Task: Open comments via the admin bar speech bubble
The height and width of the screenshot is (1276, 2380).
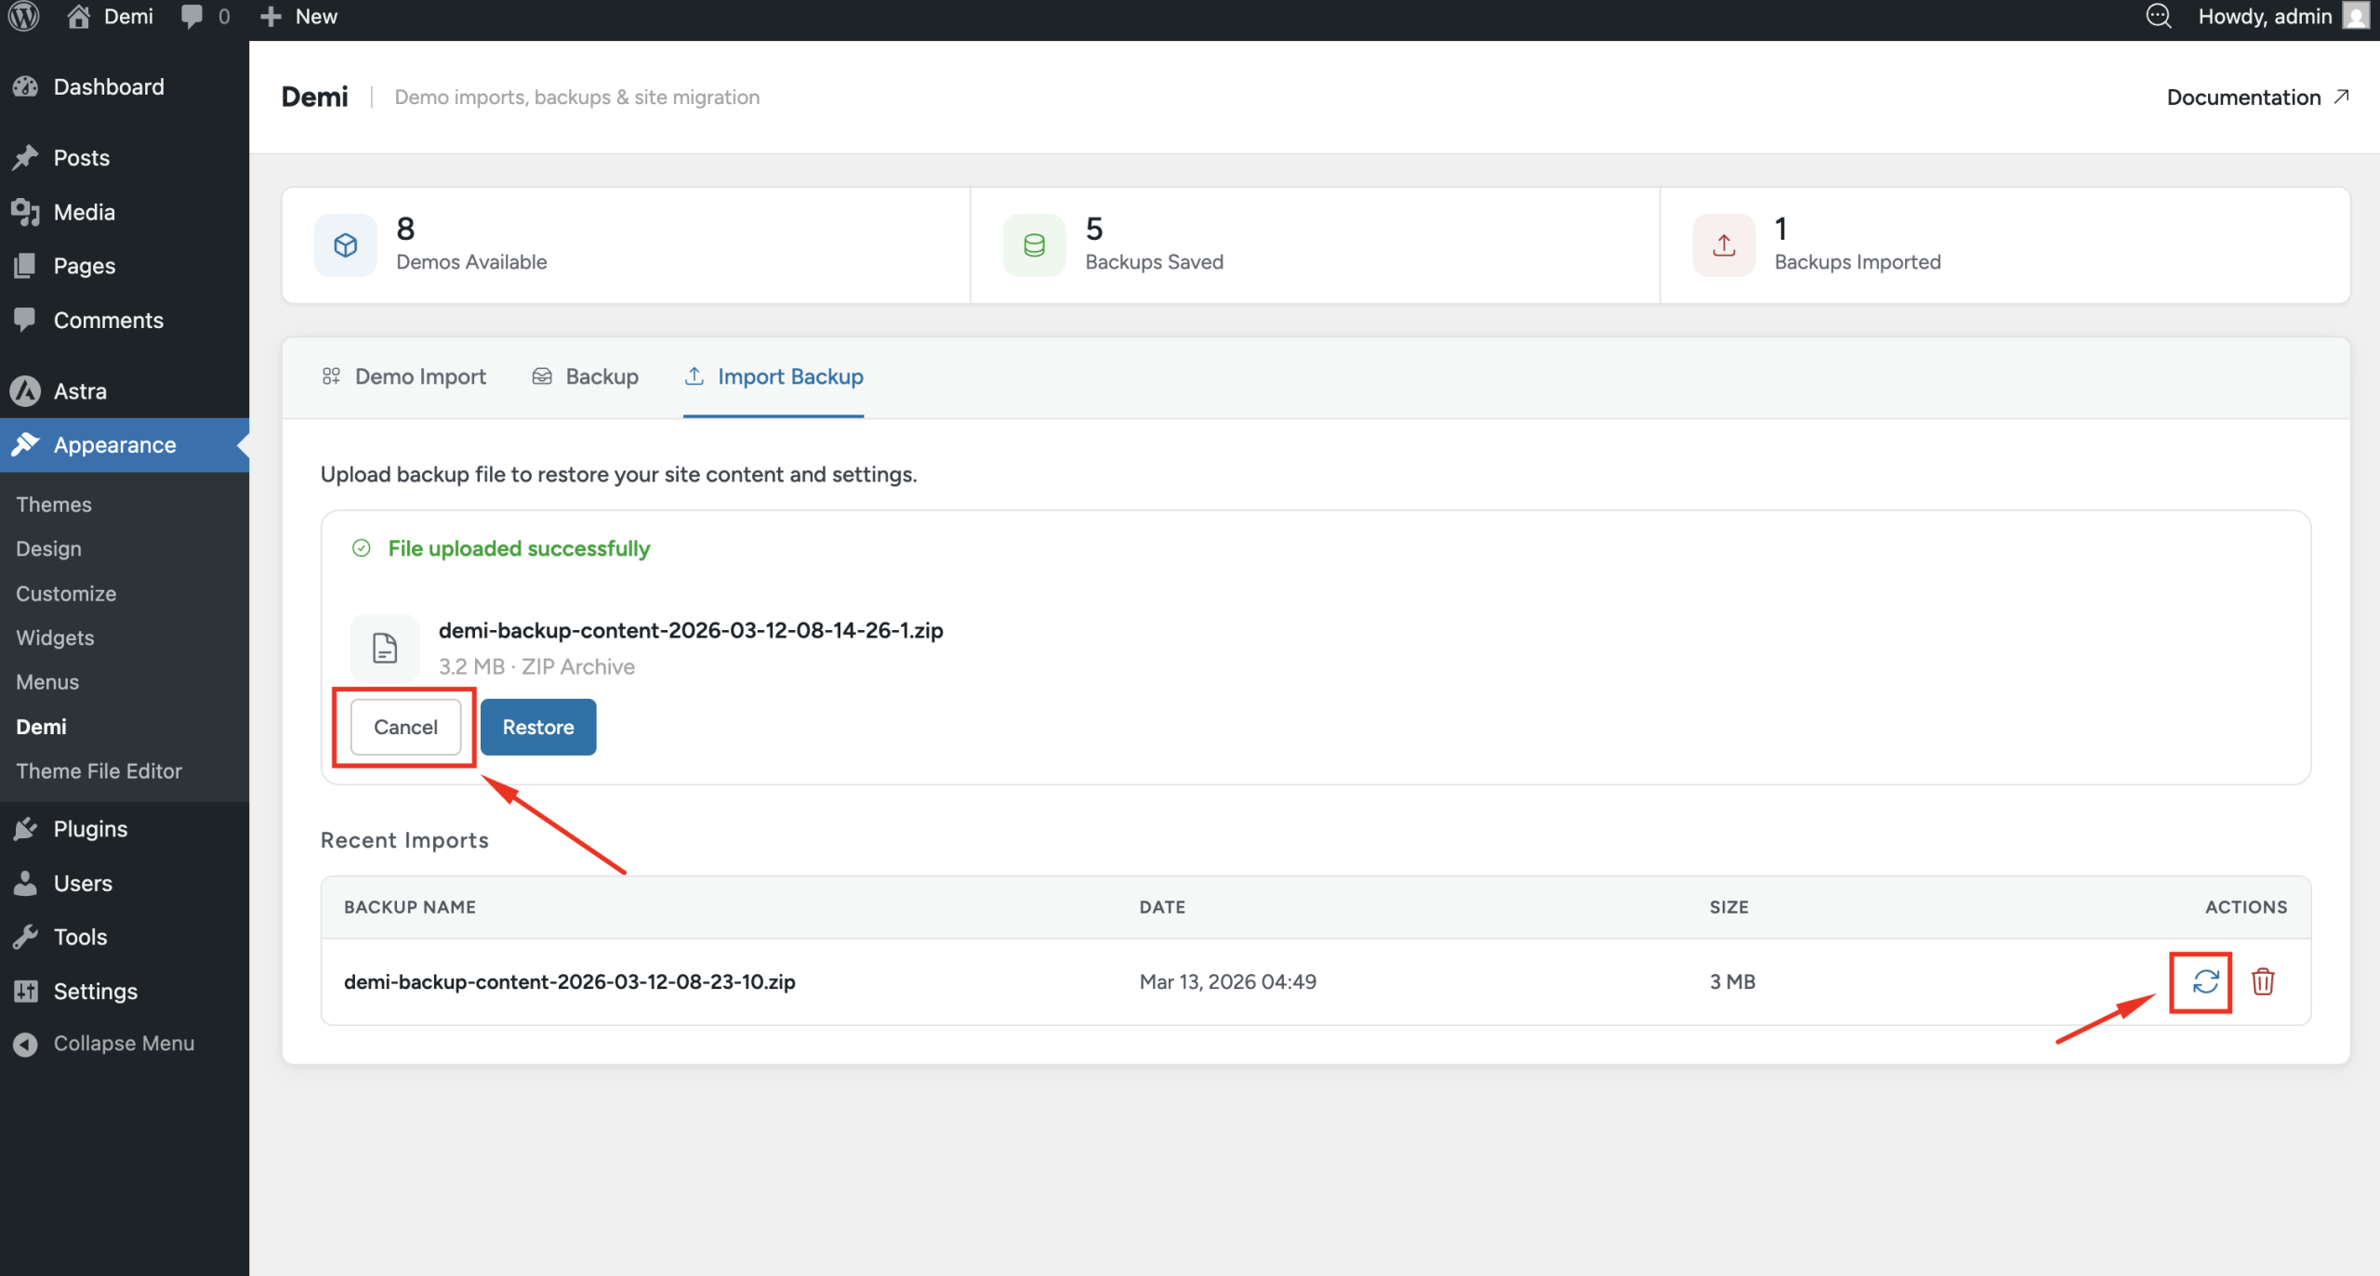Action: (193, 17)
